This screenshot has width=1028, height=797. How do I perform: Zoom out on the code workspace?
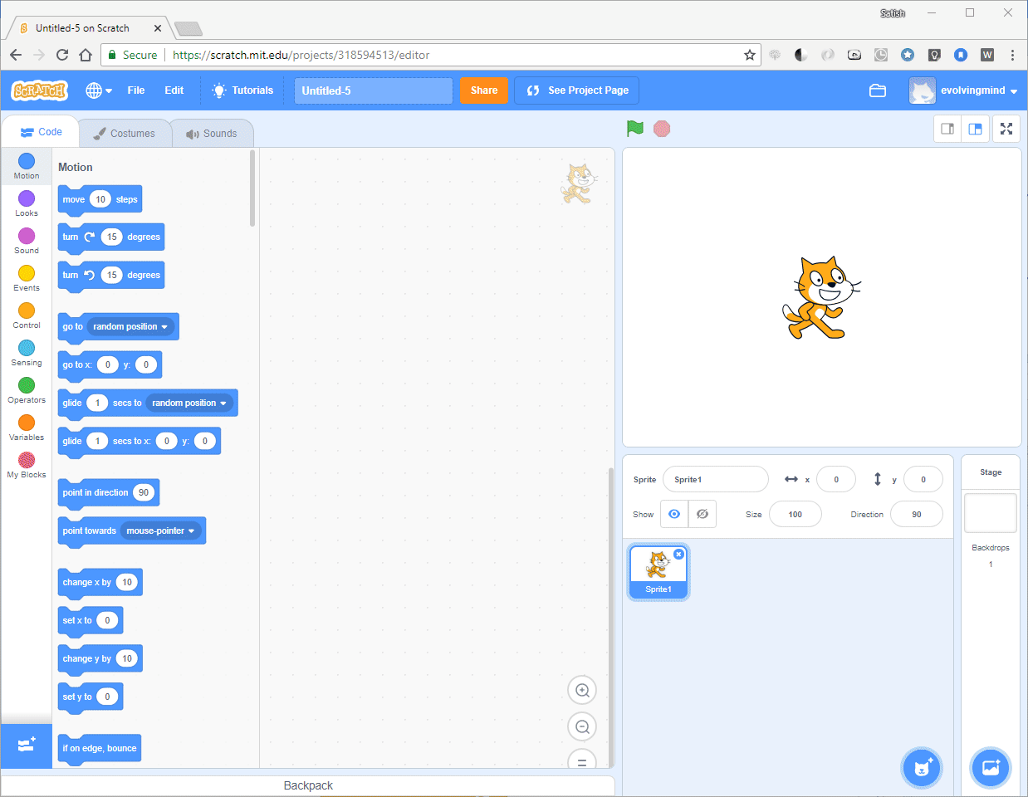pyautogui.click(x=582, y=726)
